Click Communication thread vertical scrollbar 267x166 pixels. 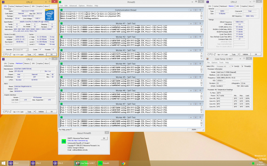click(x=202, y=16)
